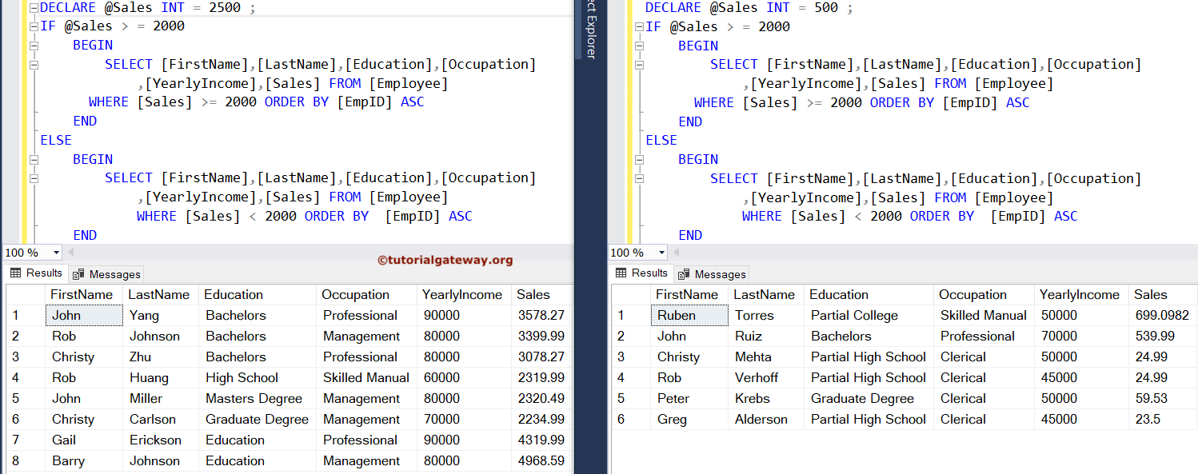The width and height of the screenshot is (1198, 474).
Task: Click the Messages notepad icon in right pane
Action: pos(682,274)
